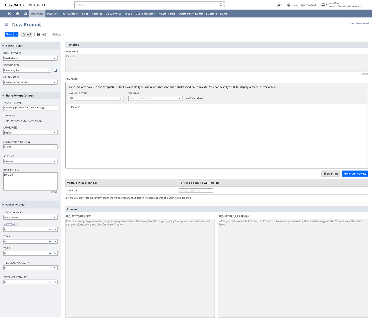372x325 pixels.
Task: Open the Reports menu
Action: click(x=97, y=14)
